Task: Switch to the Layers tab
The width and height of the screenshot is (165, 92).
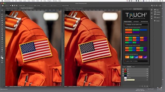Action: click(124, 67)
